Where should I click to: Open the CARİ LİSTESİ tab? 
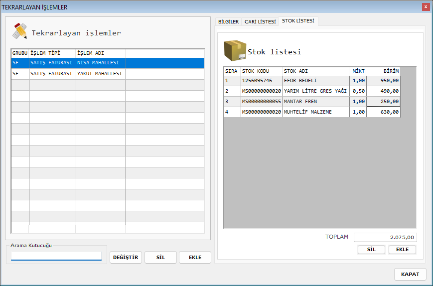click(260, 21)
